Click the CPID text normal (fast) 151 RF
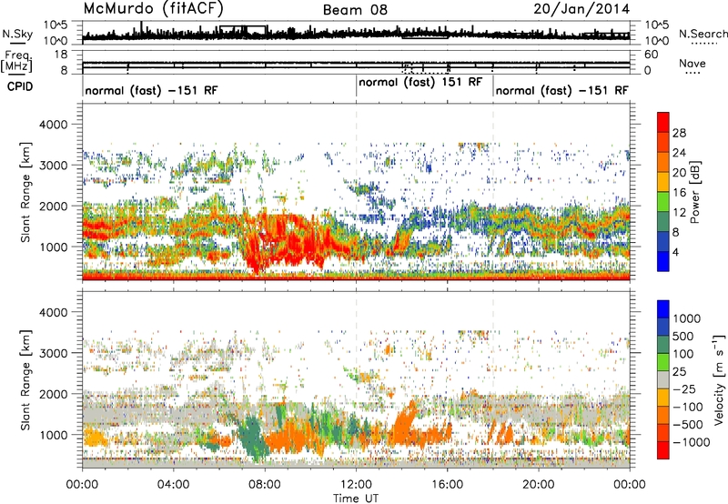Viewport: 728px width, 504px height. click(420, 82)
